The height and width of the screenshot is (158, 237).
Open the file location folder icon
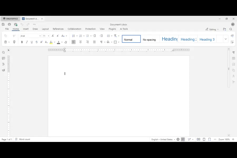click(224, 29)
